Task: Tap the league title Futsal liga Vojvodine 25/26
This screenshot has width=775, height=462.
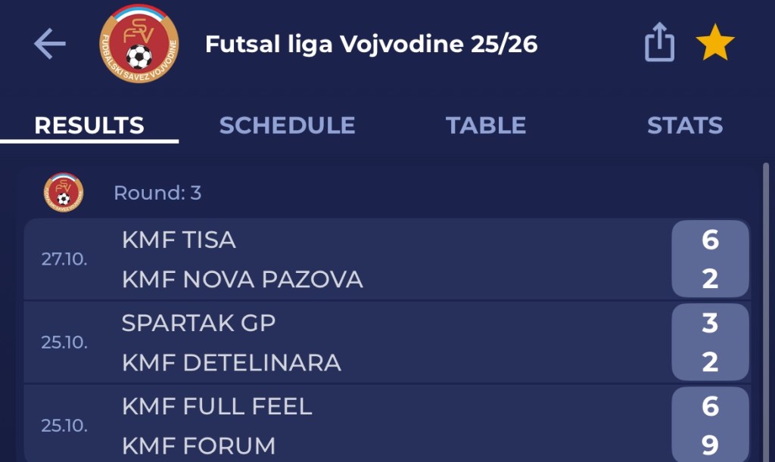Action: tap(371, 45)
